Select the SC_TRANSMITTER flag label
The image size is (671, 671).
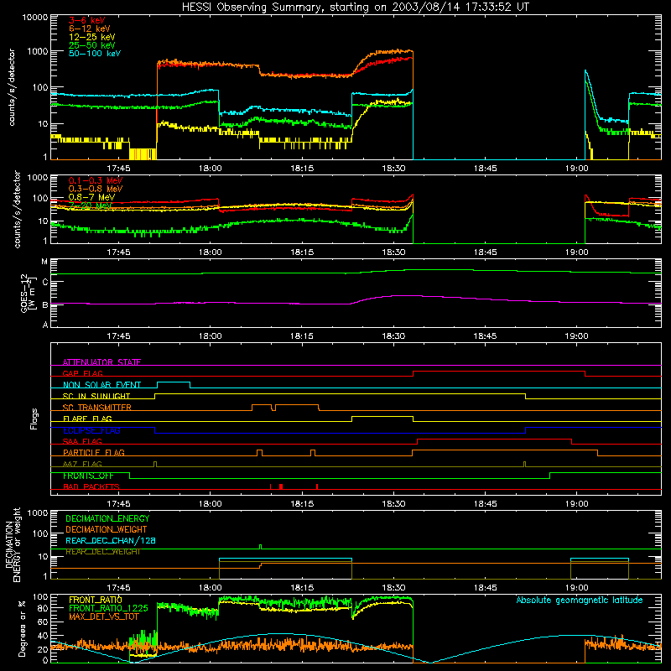[97, 408]
